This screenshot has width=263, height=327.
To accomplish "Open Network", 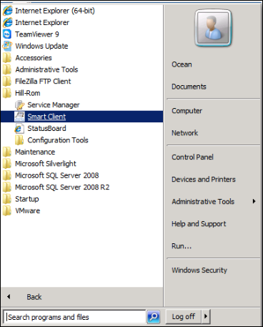I will [x=185, y=132].
